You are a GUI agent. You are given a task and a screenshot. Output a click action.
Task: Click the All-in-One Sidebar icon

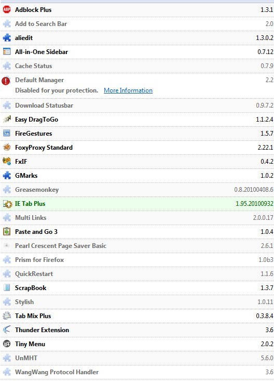(7, 51)
